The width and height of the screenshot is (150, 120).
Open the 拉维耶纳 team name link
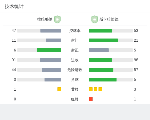pos(45,19)
